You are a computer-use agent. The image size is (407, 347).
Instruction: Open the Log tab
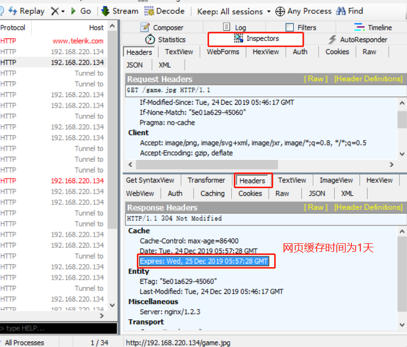click(x=234, y=27)
